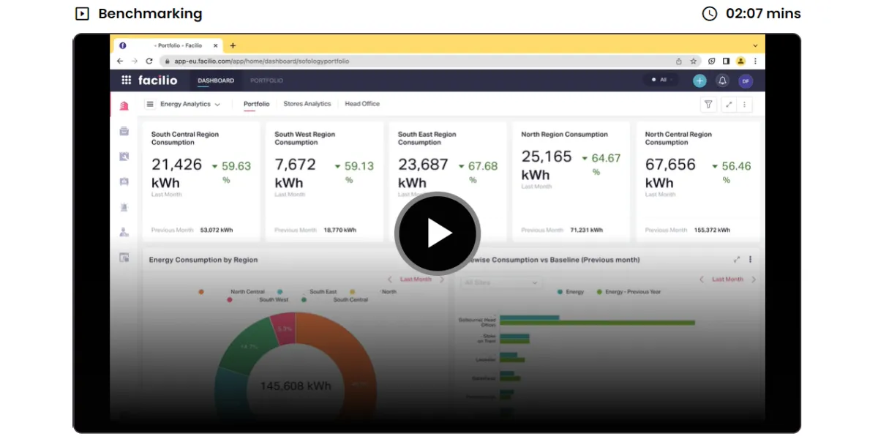Reload the browser page
878x439 pixels.
pos(149,61)
